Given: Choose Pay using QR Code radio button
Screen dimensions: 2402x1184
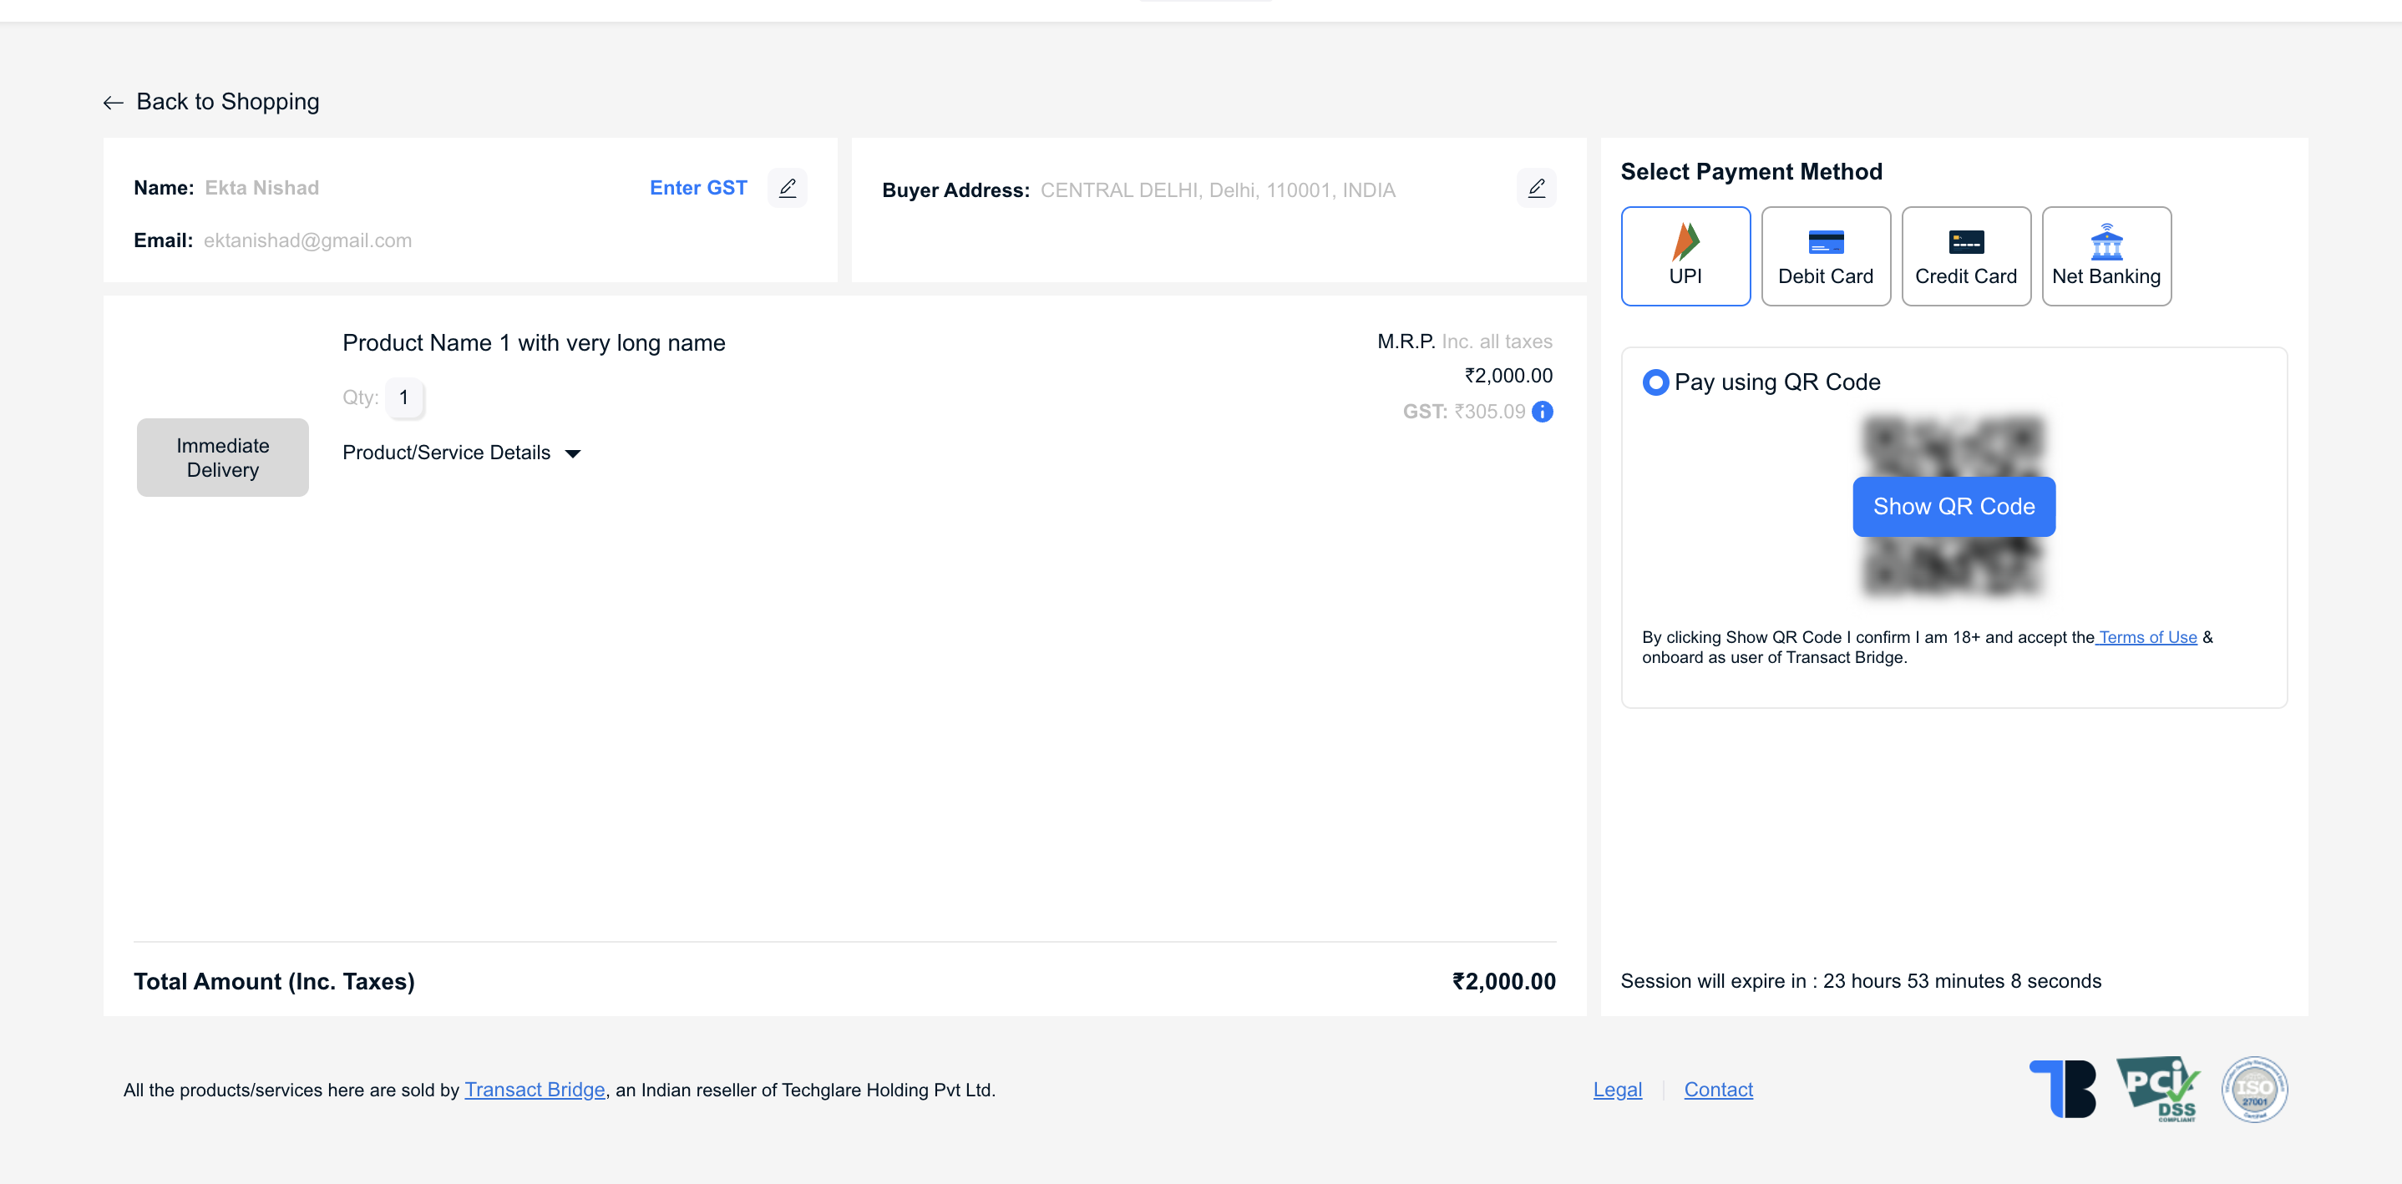Looking at the screenshot, I should coord(1655,382).
